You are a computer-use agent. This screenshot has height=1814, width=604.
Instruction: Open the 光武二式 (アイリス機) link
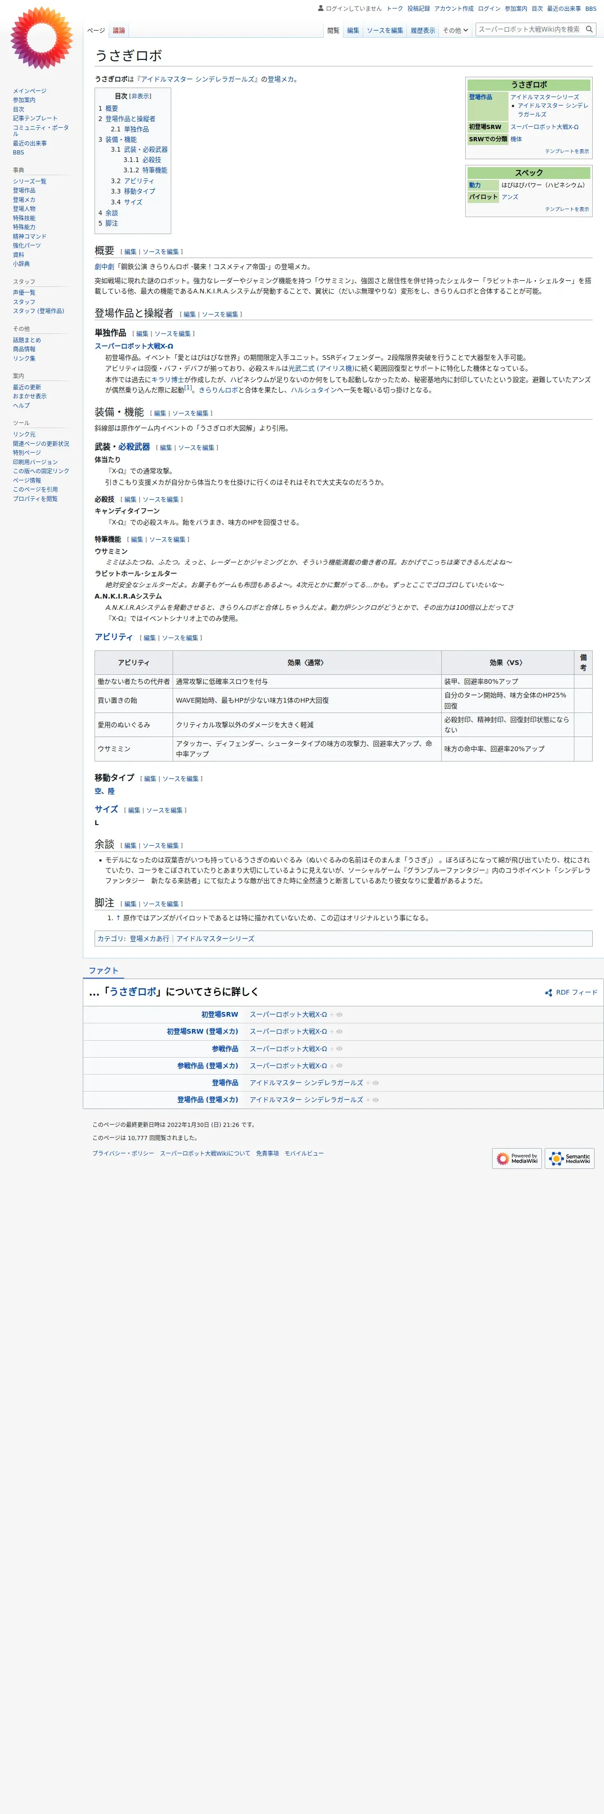point(321,368)
